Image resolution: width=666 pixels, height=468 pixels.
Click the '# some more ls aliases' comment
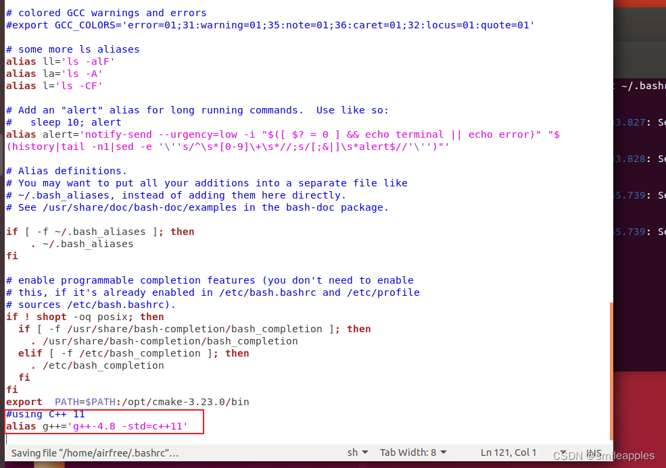pyautogui.click(x=72, y=49)
